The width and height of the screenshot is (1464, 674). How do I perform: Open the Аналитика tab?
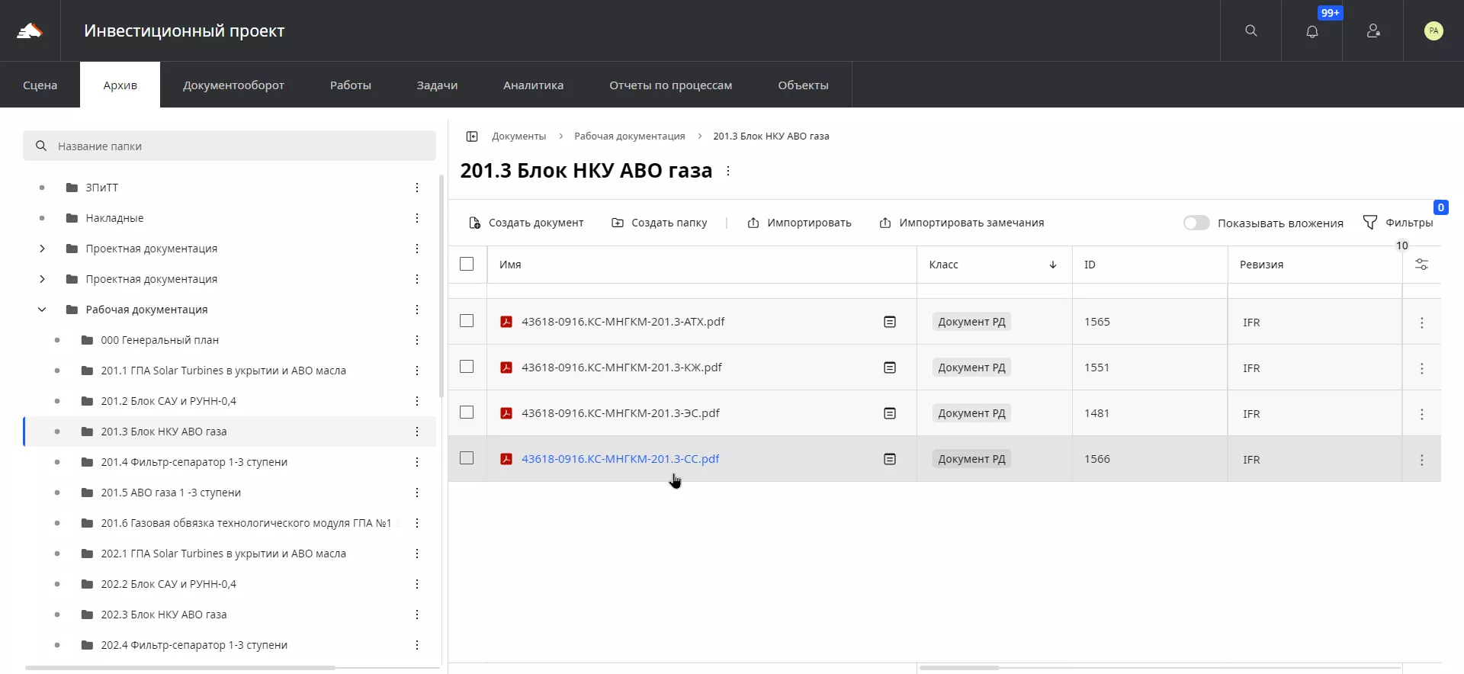(533, 85)
